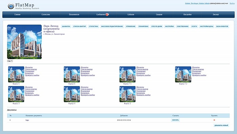
Task: Click the Скачать button for logo document
Action: click(175, 120)
